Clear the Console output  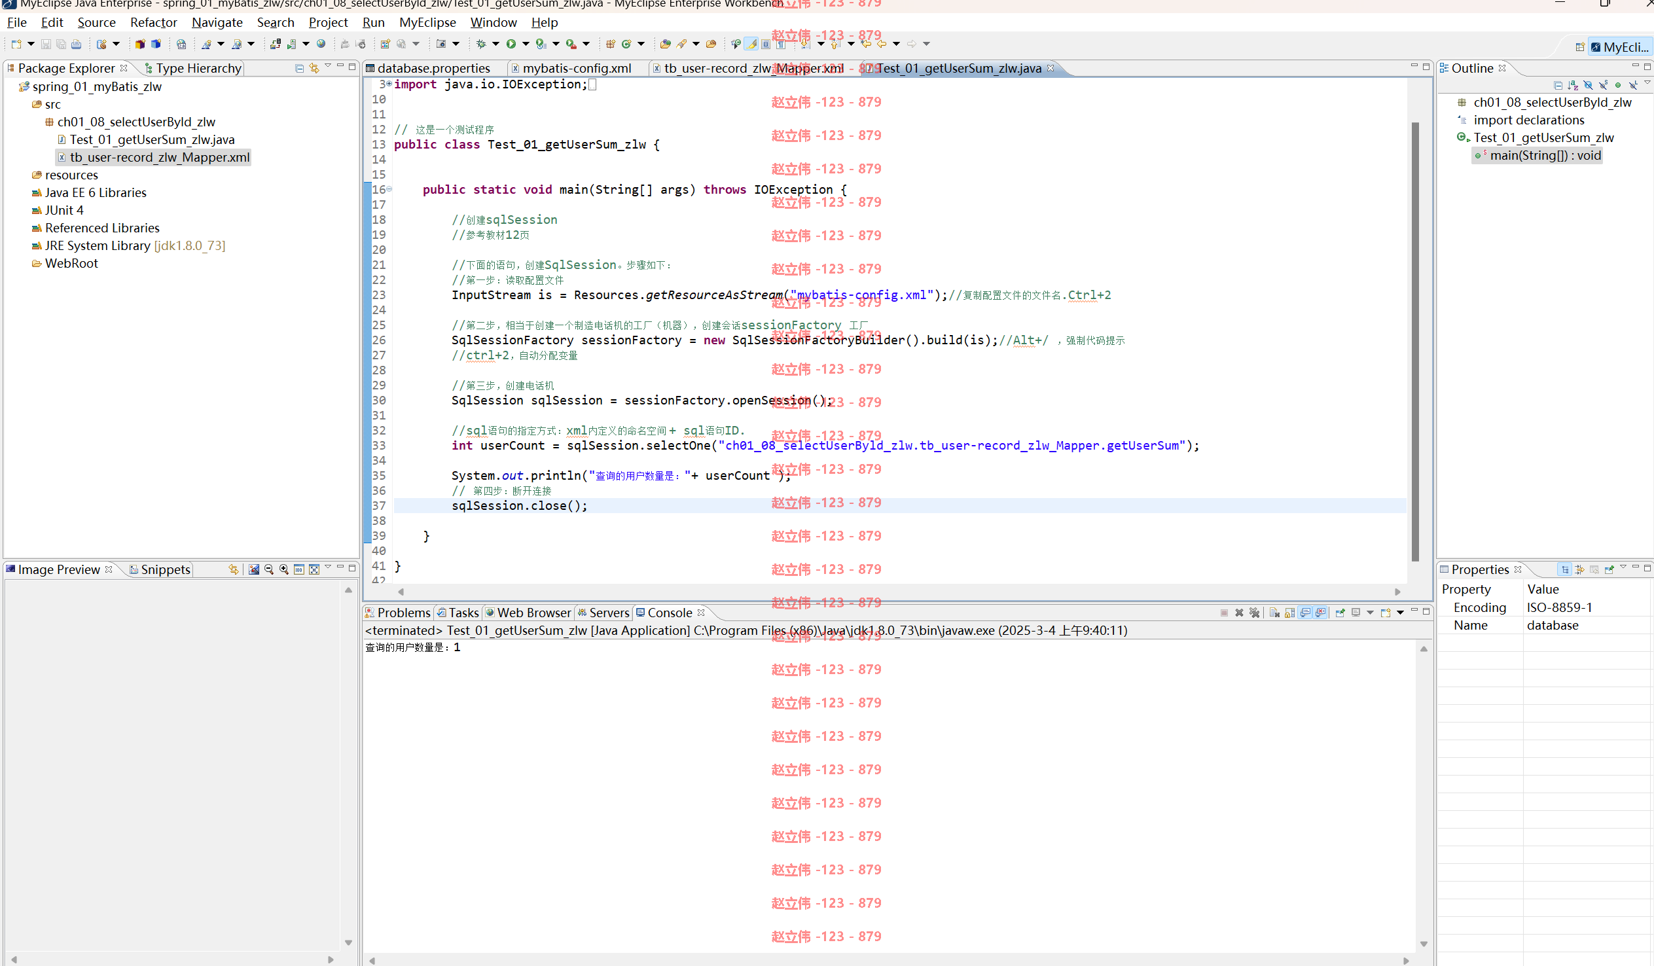1274,613
